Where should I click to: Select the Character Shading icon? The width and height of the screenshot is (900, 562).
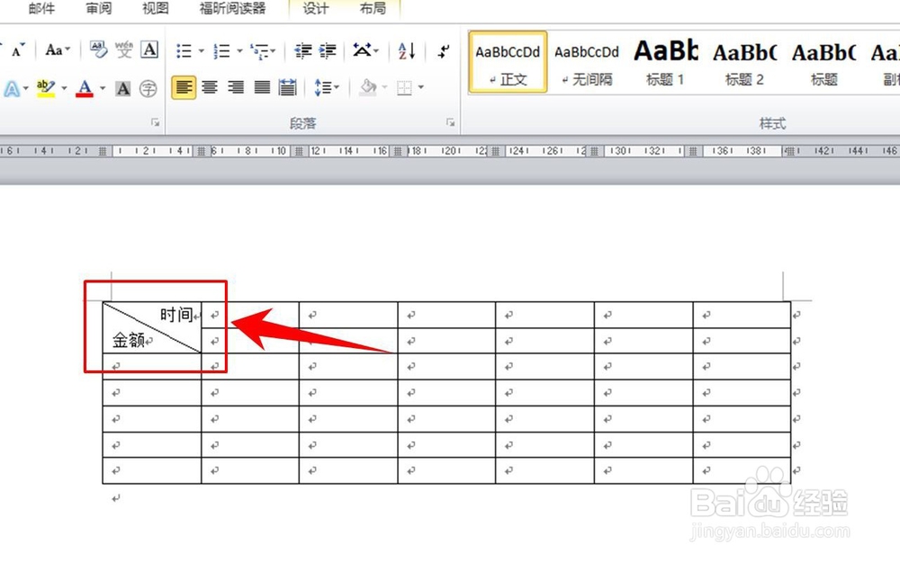point(122,88)
